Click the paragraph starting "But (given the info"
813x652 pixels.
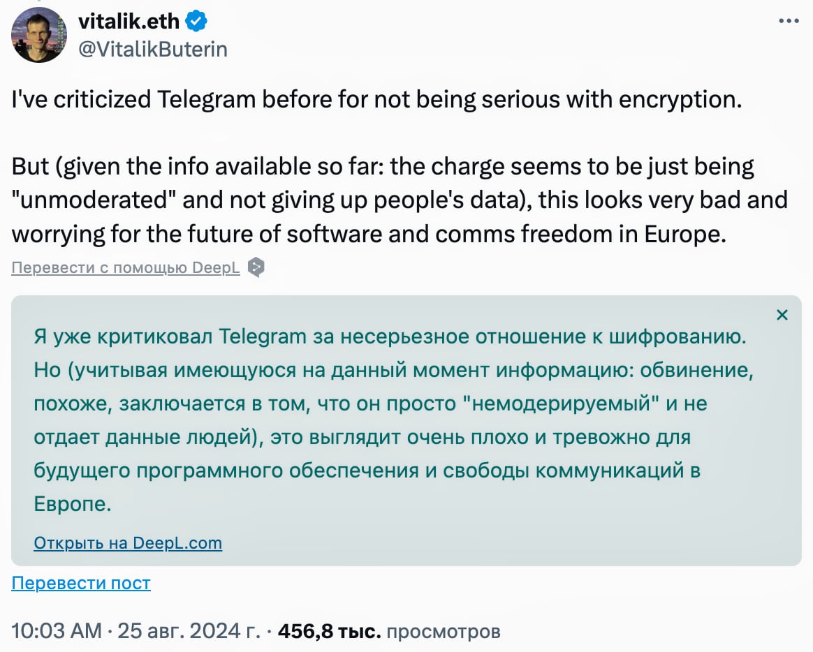coord(400,200)
